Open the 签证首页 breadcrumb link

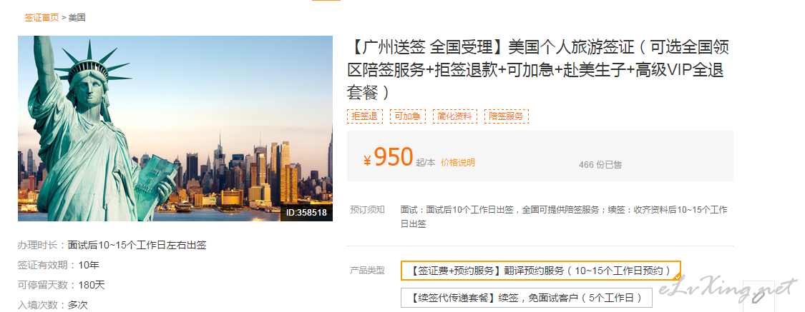coord(42,17)
